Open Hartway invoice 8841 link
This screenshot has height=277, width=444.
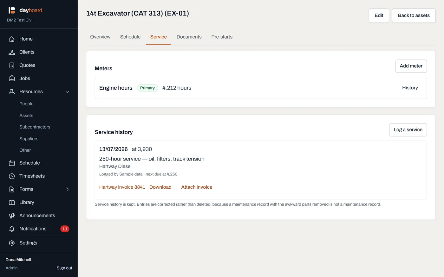pos(122,187)
